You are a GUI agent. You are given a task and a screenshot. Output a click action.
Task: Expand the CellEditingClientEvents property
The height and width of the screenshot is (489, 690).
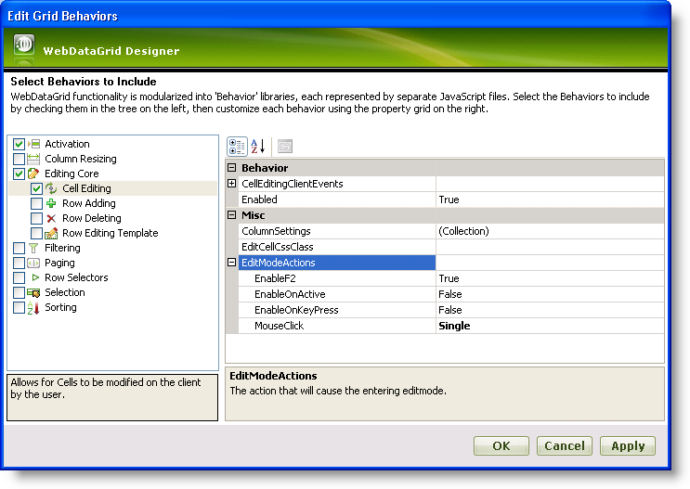pyautogui.click(x=231, y=184)
